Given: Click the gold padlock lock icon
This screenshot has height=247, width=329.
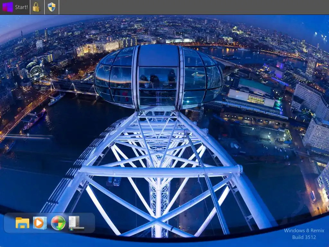Looking at the screenshot, I should pyautogui.click(x=36, y=7).
